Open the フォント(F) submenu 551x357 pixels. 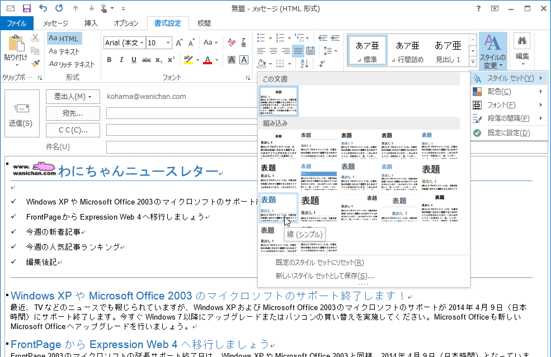(509, 105)
